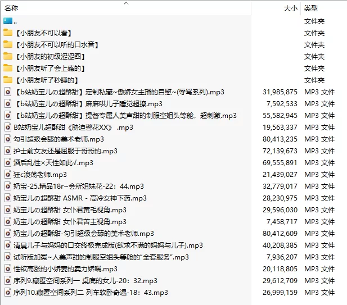Sort by the 大小 column header
This screenshot has width=347, height=305.
[x=291, y=8]
